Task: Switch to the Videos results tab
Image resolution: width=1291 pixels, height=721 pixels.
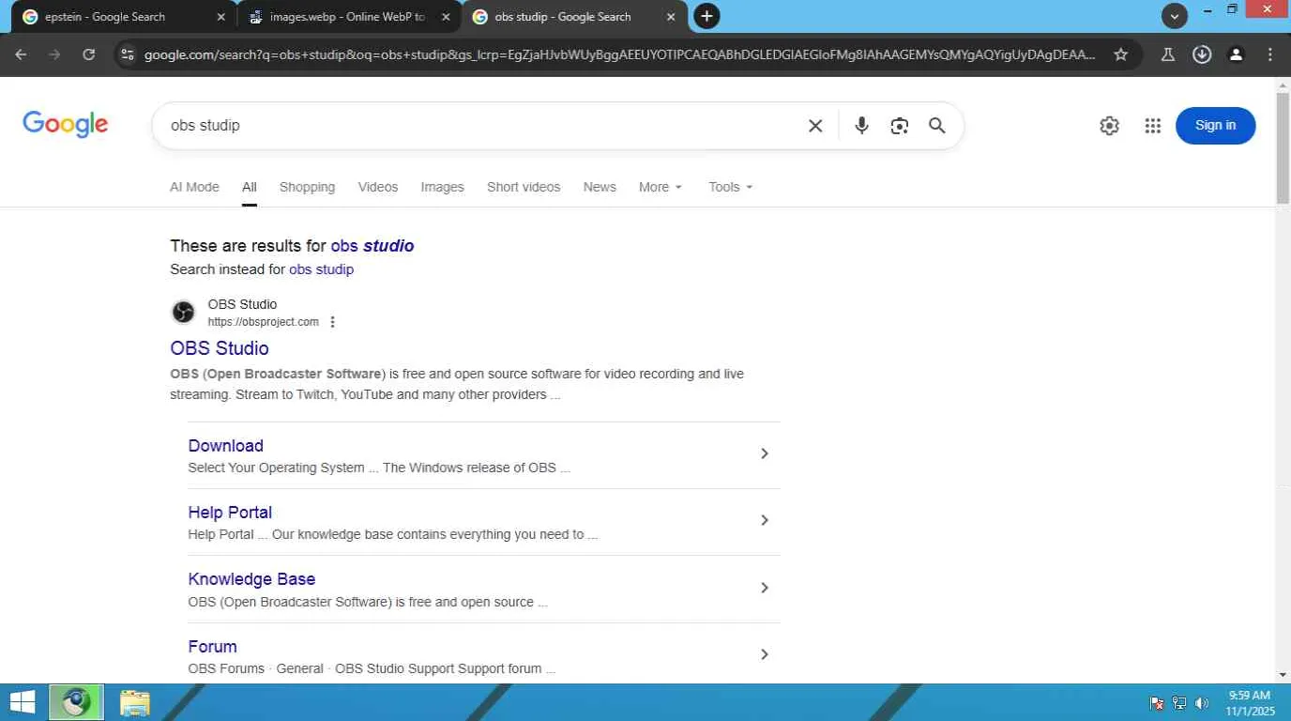Action: (378, 187)
